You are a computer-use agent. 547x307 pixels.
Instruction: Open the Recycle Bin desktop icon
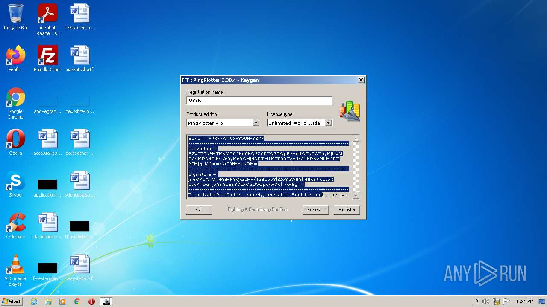click(x=15, y=17)
